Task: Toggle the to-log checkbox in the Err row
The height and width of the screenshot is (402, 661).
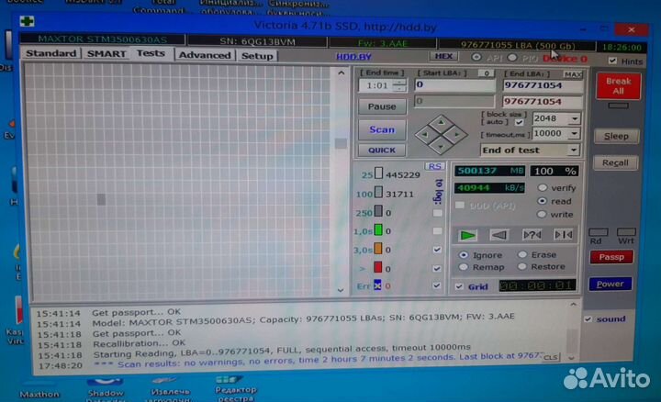Action: pos(437,285)
